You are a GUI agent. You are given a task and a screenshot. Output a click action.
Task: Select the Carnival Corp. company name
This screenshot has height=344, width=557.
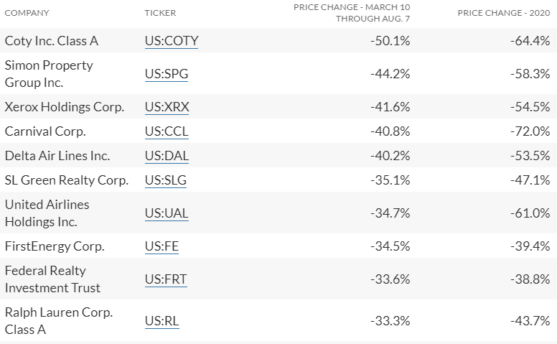45,131
